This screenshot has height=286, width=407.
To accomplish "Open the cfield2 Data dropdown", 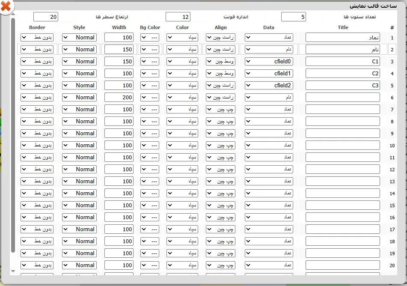I will click(269, 85).
